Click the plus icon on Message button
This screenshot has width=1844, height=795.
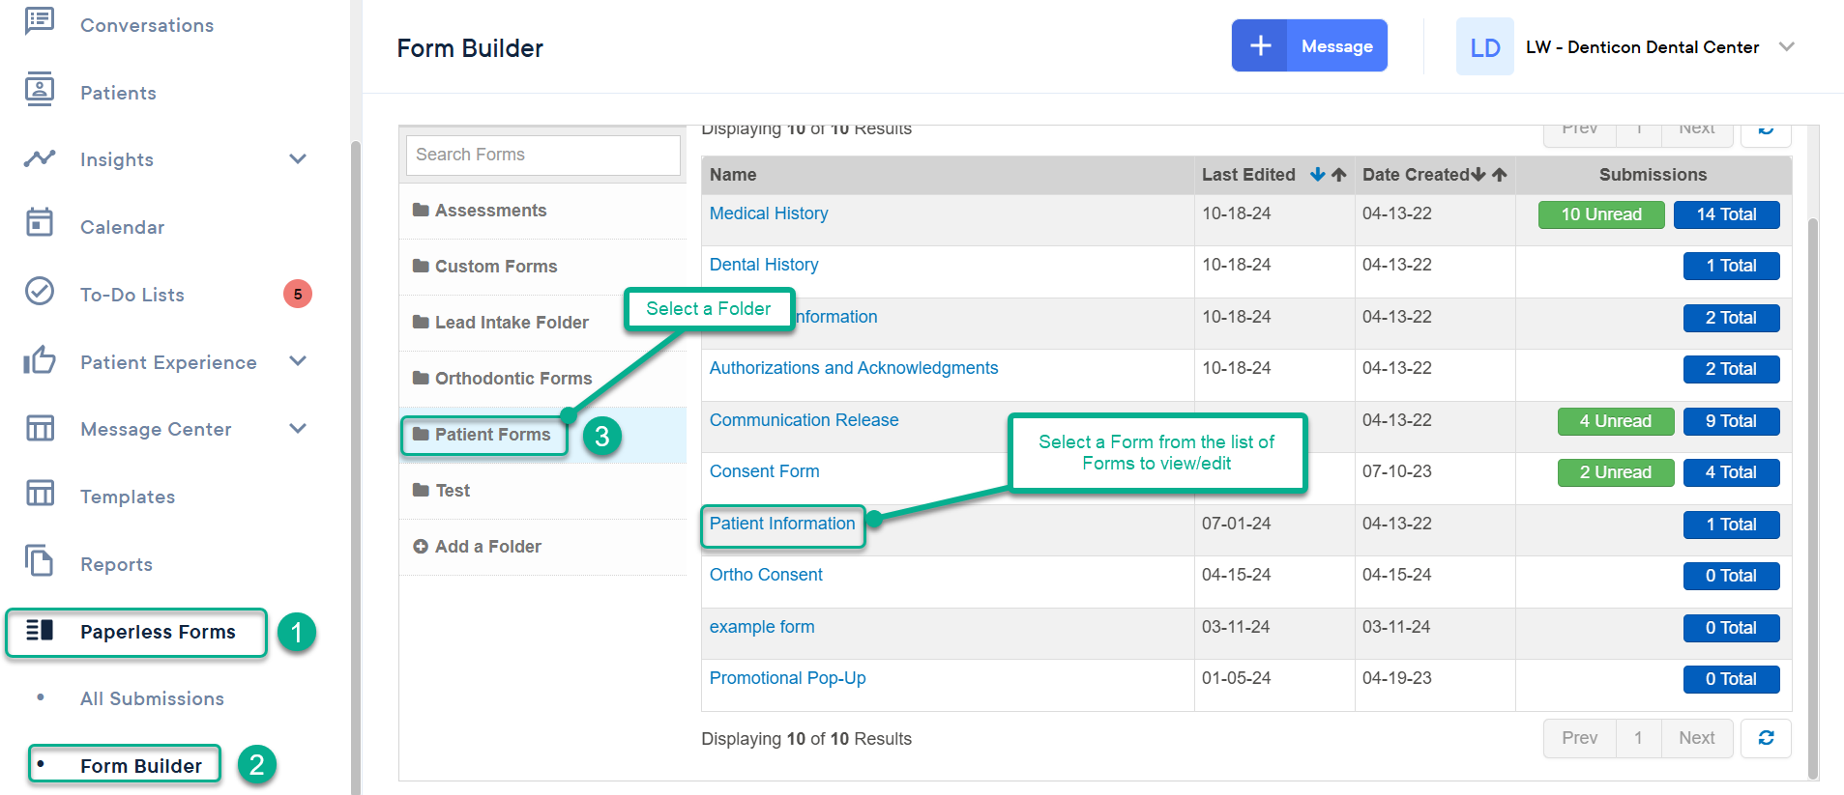[x=1260, y=45]
